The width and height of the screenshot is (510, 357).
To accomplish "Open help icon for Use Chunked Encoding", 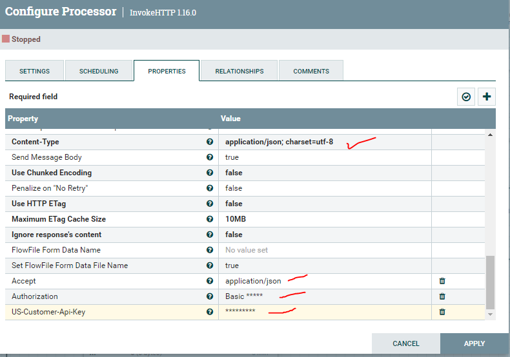I will click(210, 173).
